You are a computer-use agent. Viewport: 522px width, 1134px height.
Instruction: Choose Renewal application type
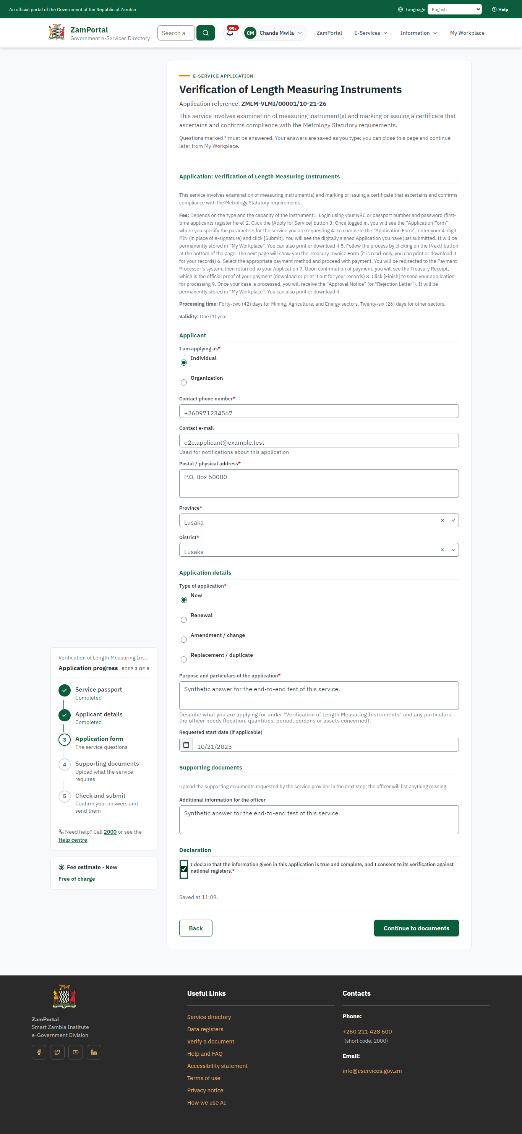[x=184, y=620]
